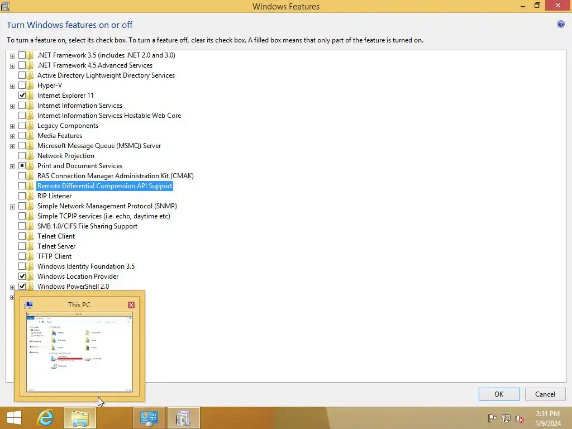
Task: Toggle Print and Document Services checkbox
Action: point(22,165)
